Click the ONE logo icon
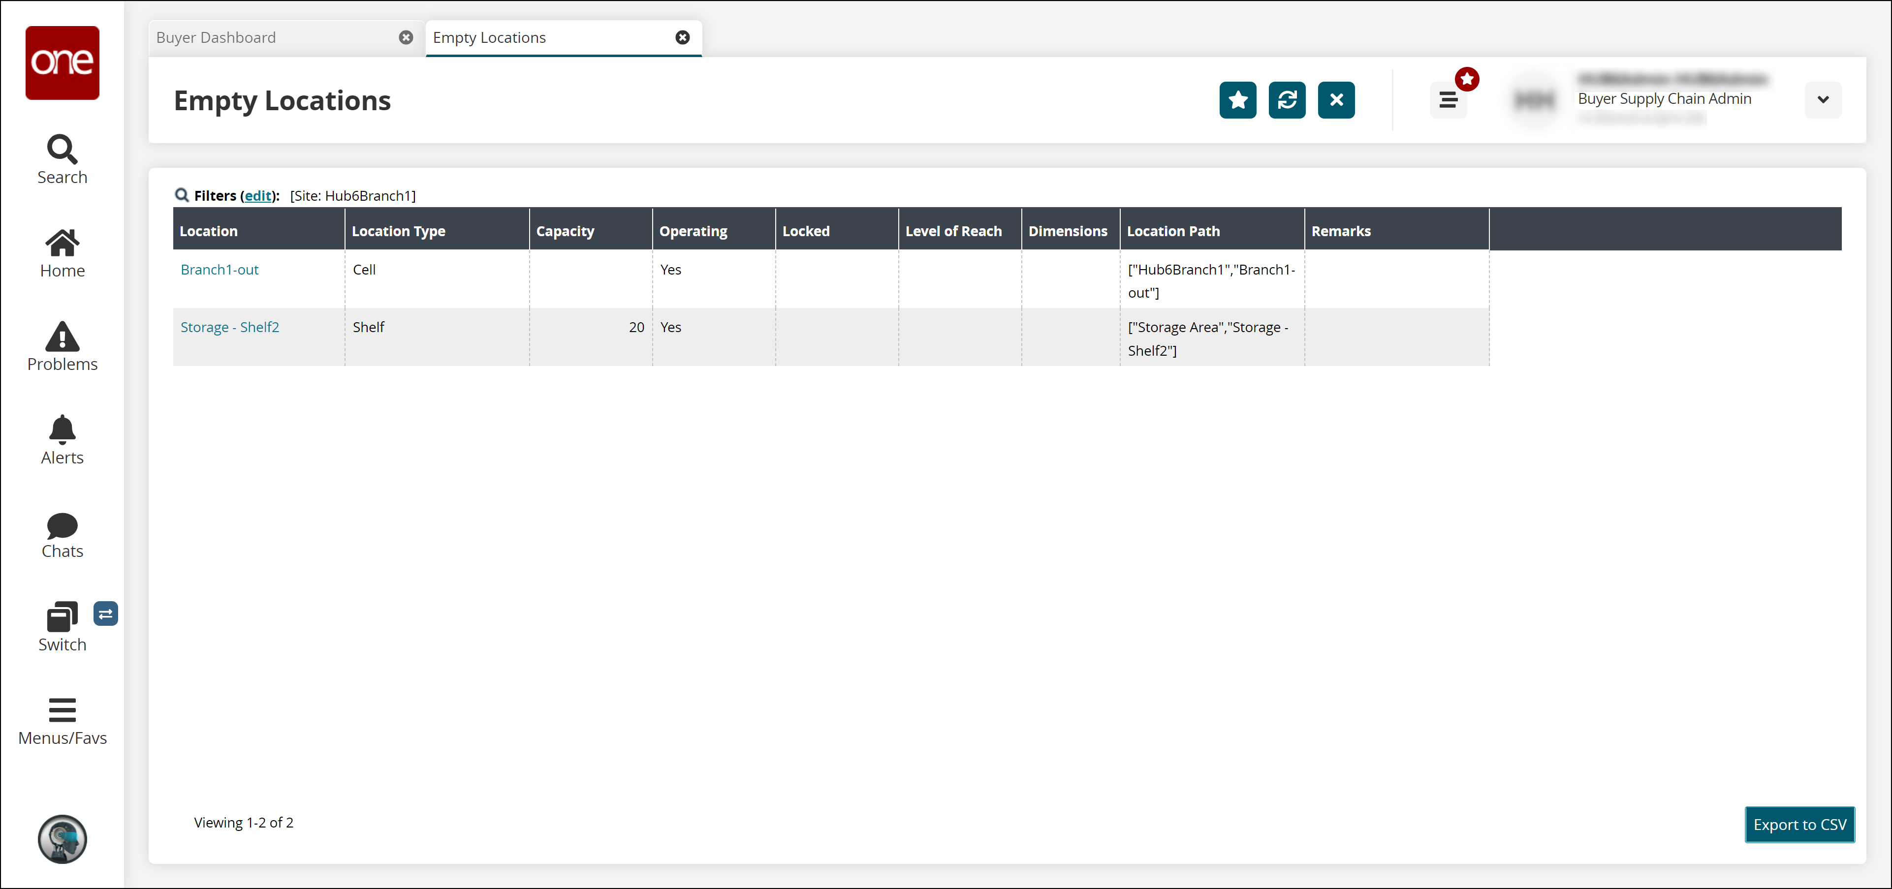This screenshot has height=889, width=1892. (63, 62)
